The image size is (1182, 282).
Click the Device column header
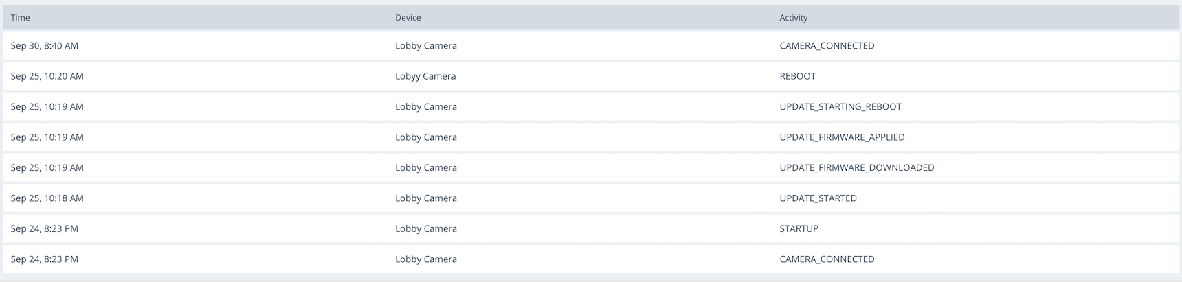pos(408,18)
